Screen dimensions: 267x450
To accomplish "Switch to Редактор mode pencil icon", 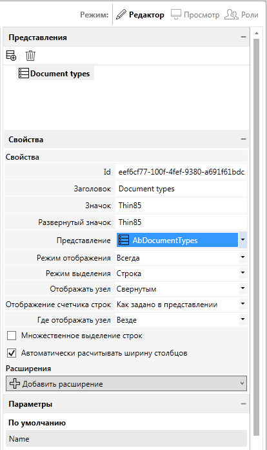I will [x=121, y=14].
